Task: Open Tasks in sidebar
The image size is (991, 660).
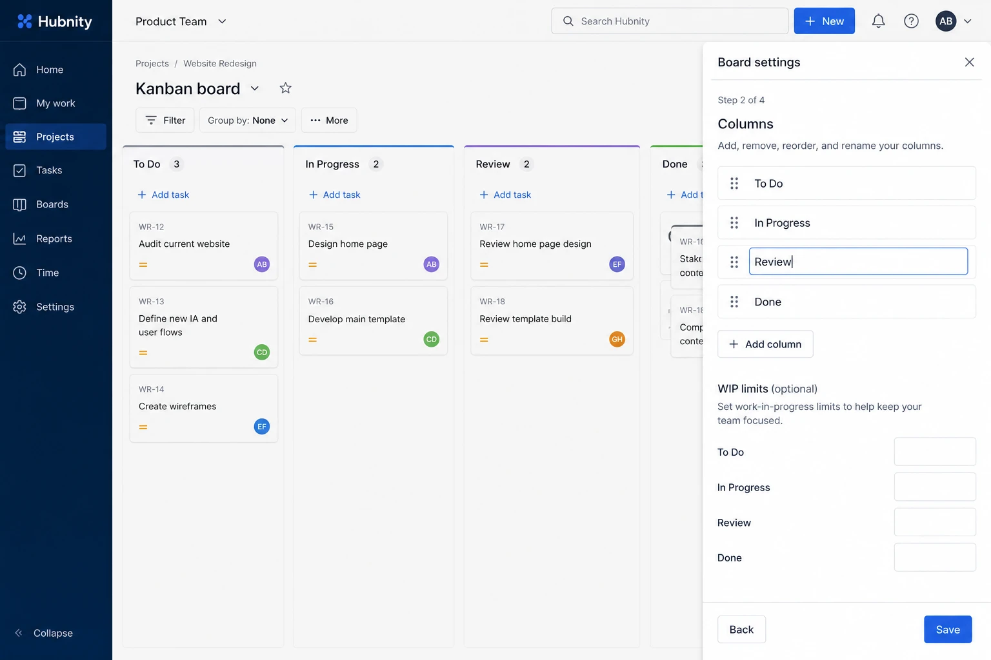Action: [x=56, y=170]
